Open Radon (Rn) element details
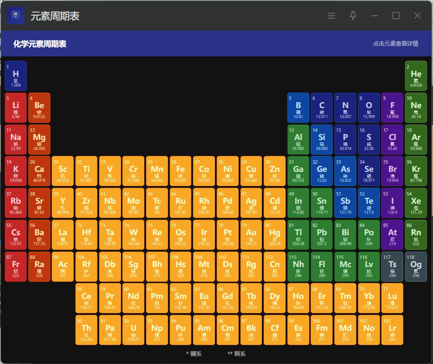The width and height of the screenshot is (433, 364). coord(416,235)
